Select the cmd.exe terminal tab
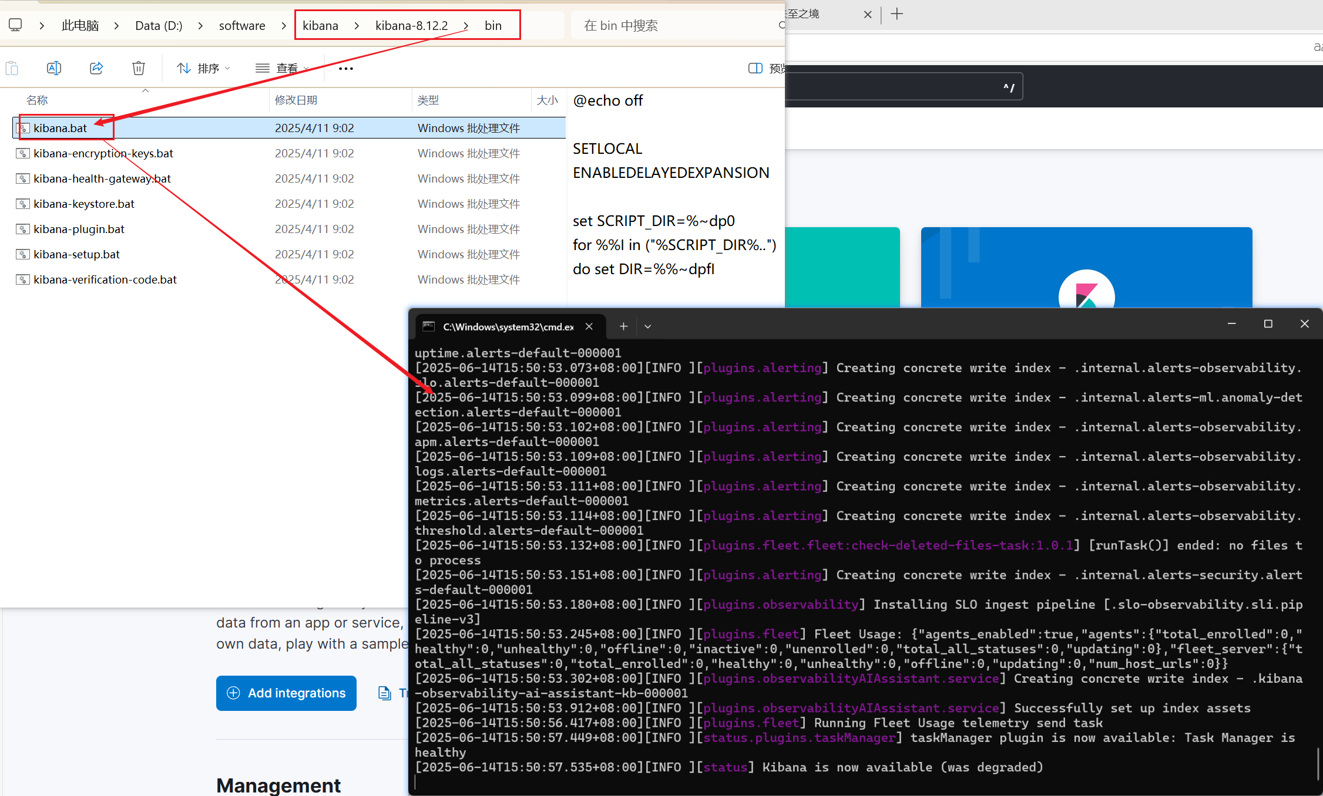The width and height of the screenshot is (1323, 796). point(508,326)
